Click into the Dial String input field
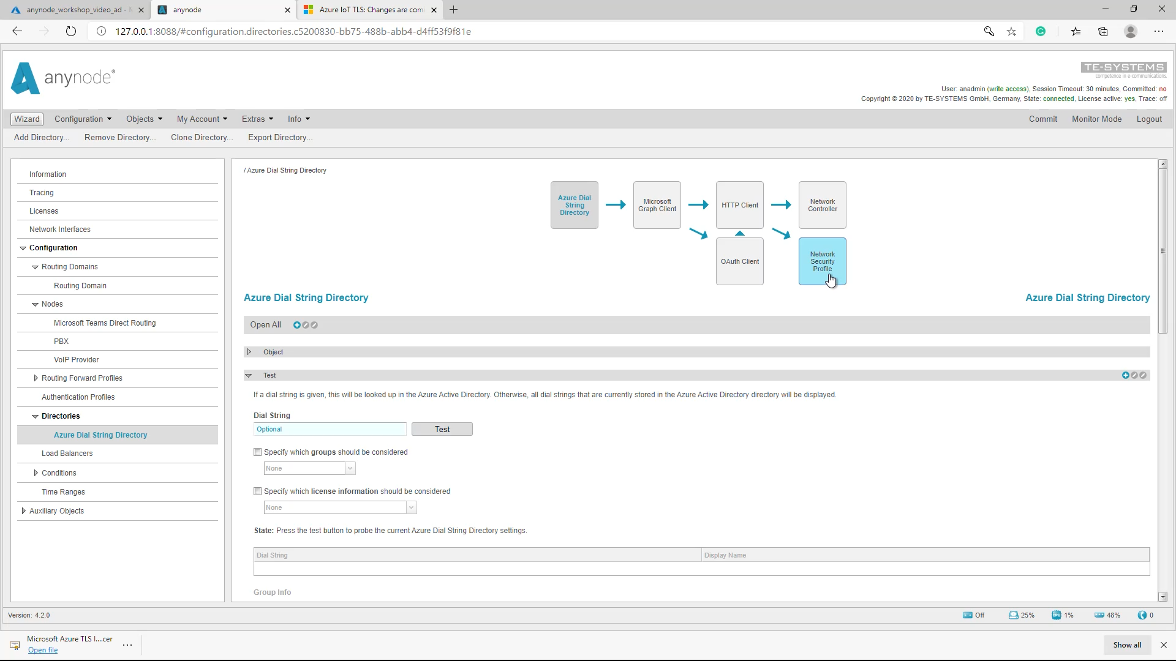Screen dimensions: 1176x661 tap(330, 429)
